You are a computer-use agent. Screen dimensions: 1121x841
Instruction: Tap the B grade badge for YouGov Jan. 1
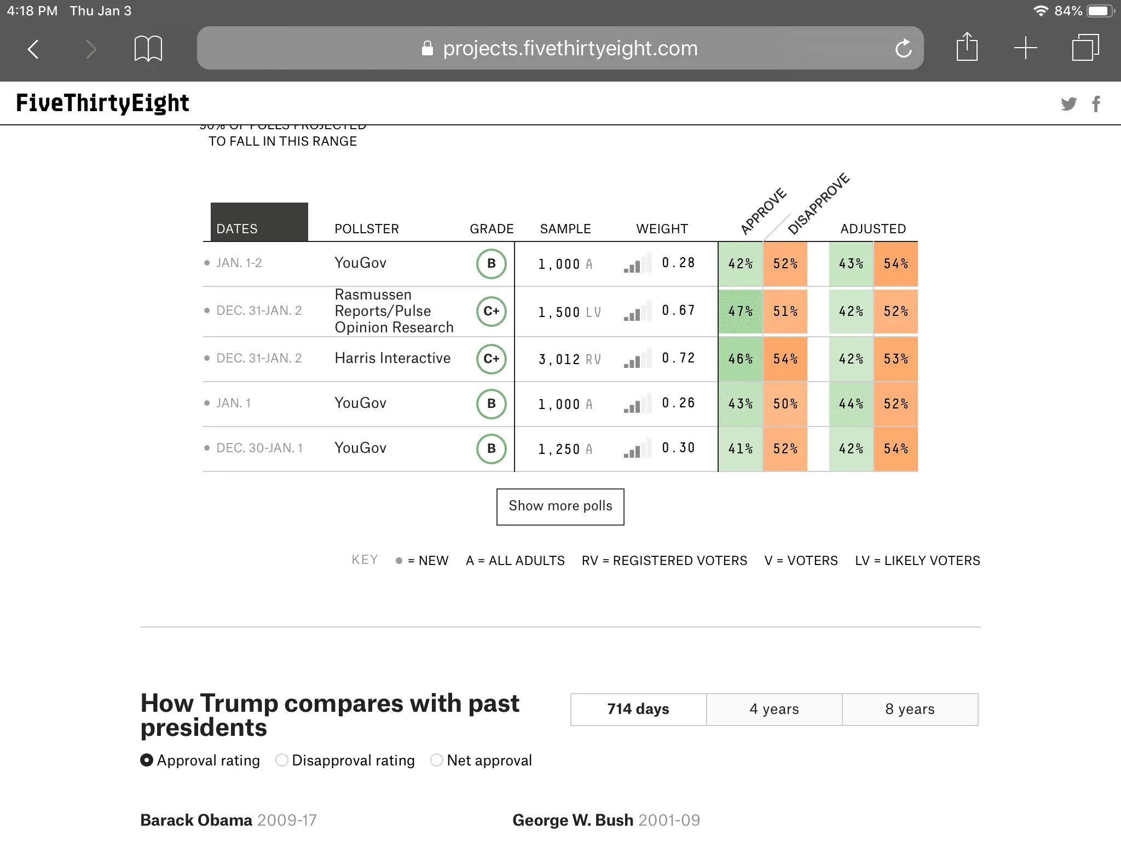pos(492,404)
